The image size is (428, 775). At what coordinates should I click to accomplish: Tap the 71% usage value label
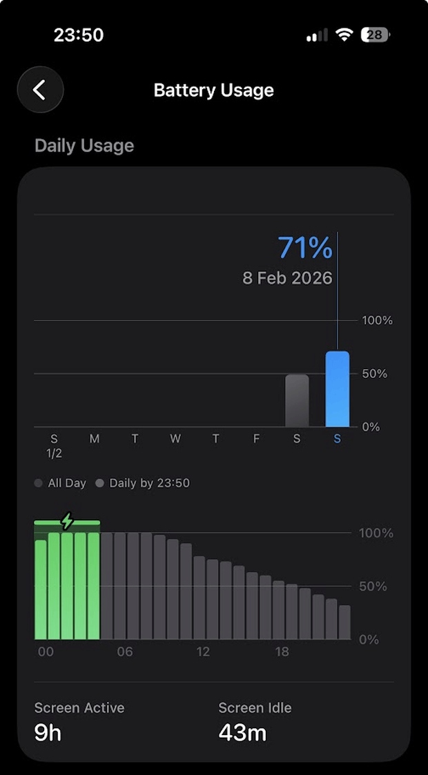pos(304,248)
